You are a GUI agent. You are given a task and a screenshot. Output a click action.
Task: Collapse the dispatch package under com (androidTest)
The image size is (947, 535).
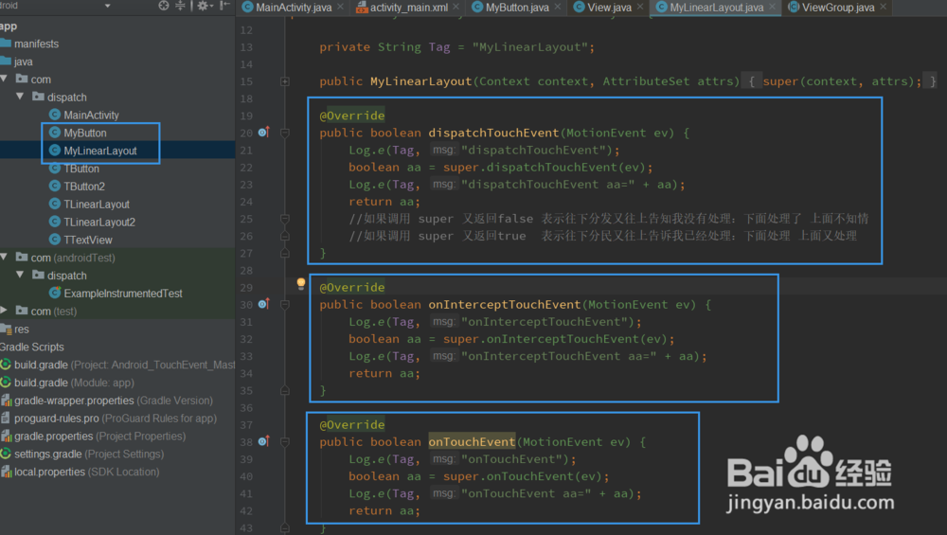point(20,275)
